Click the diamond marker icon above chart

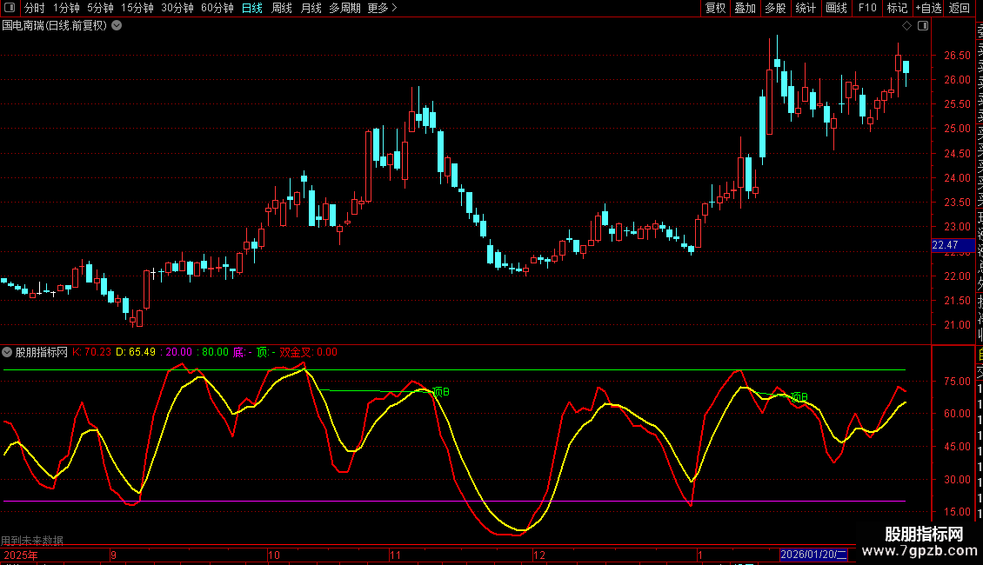point(906,25)
